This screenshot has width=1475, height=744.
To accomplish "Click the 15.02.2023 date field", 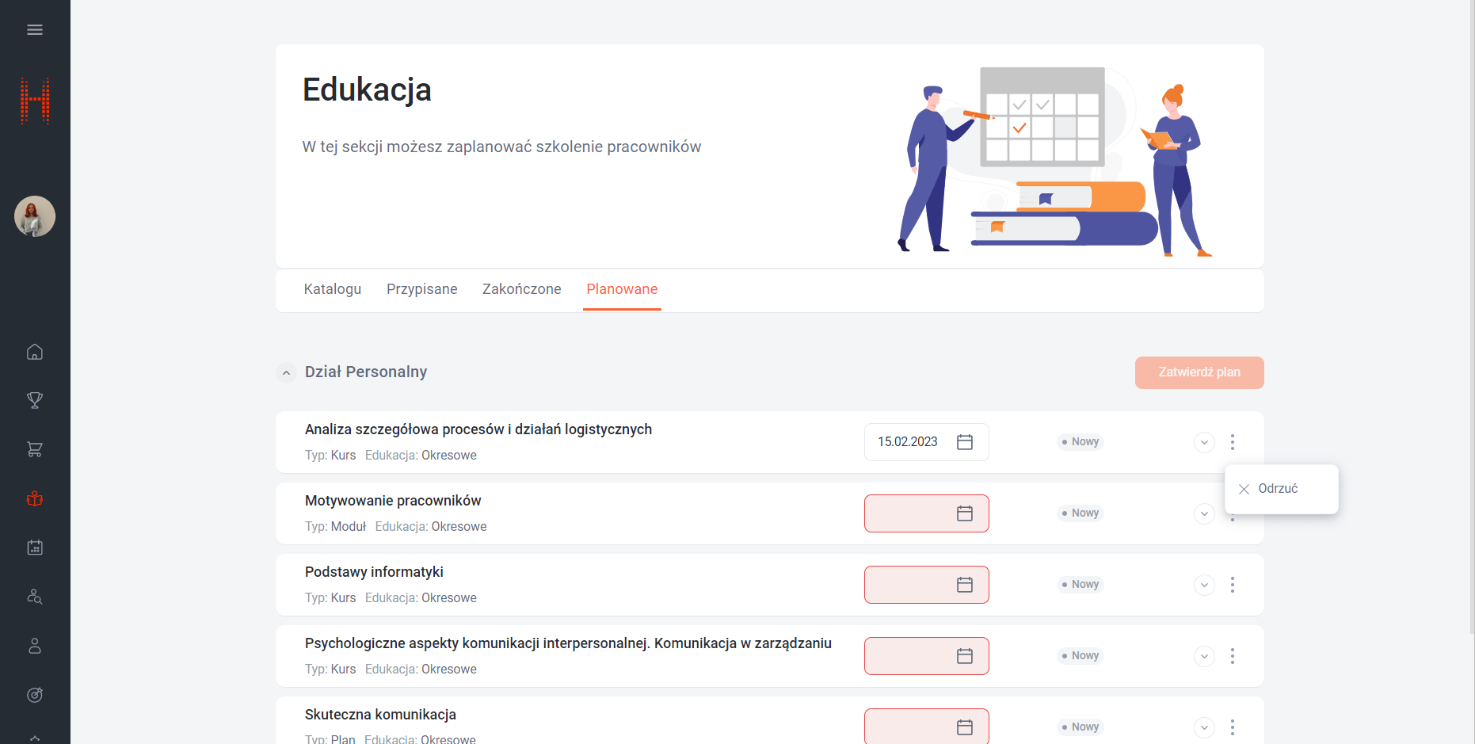I will click(908, 442).
